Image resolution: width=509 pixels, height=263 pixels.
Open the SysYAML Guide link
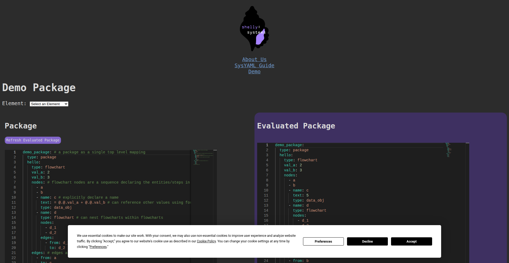[x=254, y=66]
